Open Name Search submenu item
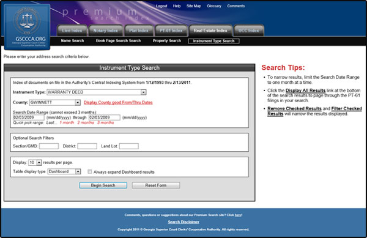The width and height of the screenshot is (367, 238). point(72,41)
